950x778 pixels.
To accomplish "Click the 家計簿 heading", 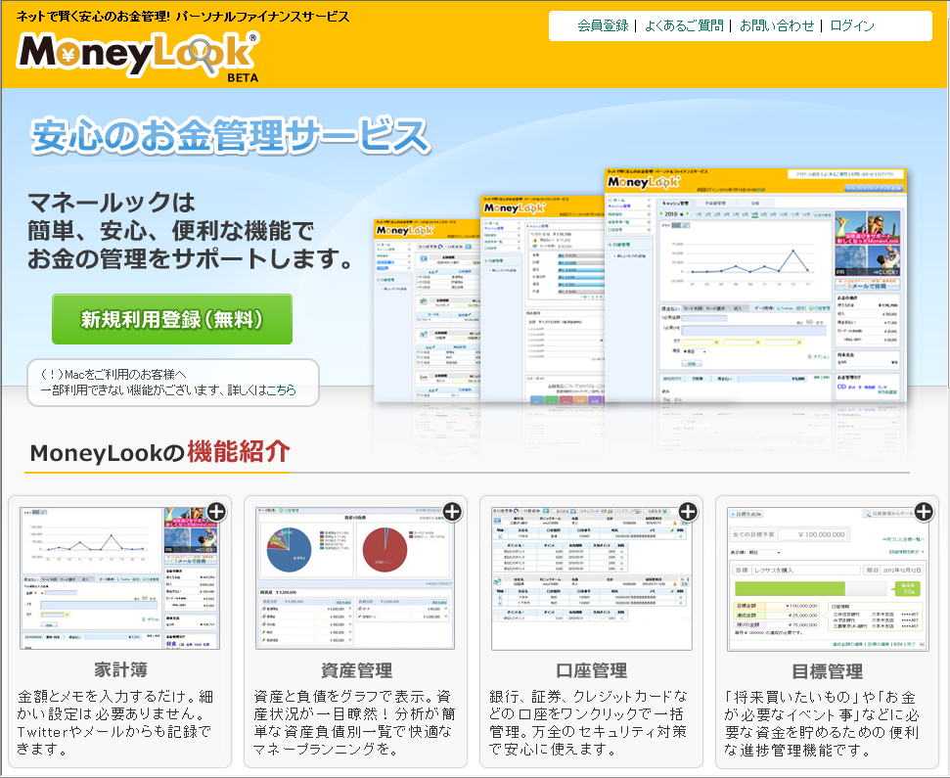I will 120,669.
